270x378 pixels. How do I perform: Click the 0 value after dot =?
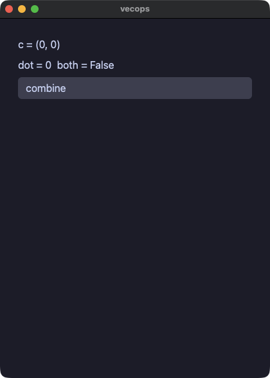pos(48,66)
